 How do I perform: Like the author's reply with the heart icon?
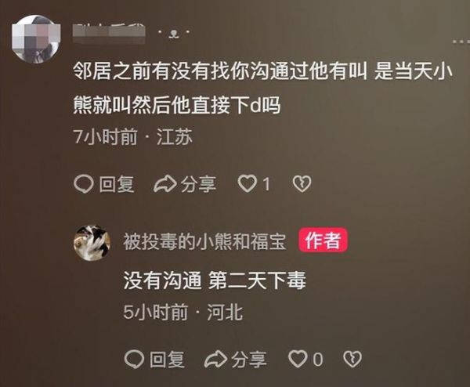click(x=298, y=359)
